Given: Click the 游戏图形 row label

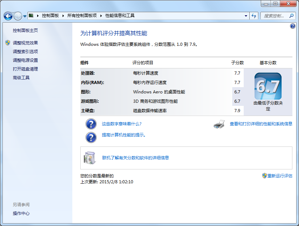Looking at the screenshot, I should click(90, 101).
